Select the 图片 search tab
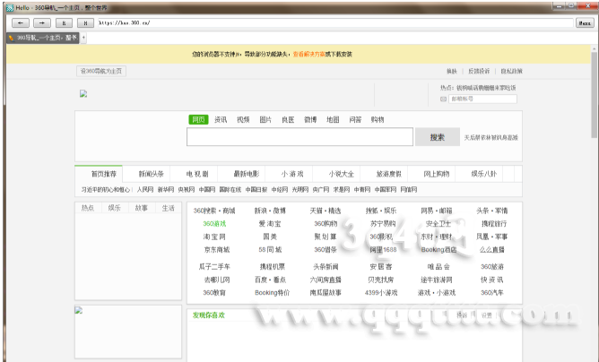 265,119
